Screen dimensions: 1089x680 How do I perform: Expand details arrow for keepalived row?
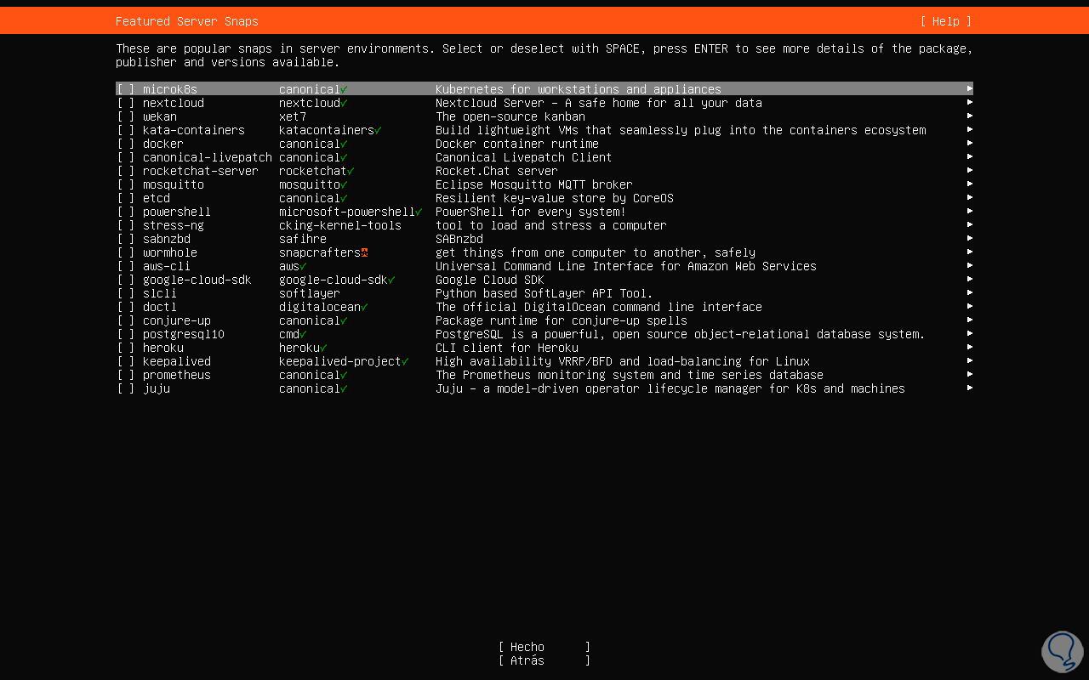[x=970, y=360]
